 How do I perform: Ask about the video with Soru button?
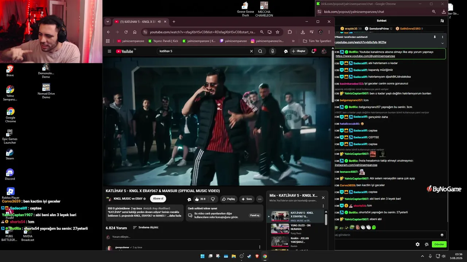247,199
